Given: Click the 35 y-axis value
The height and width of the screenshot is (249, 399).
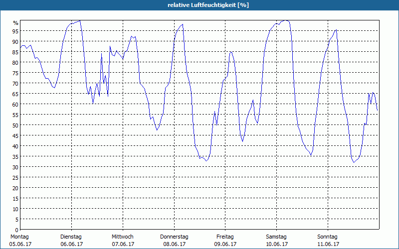Looking at the screenshot, I should coord(15,156).
